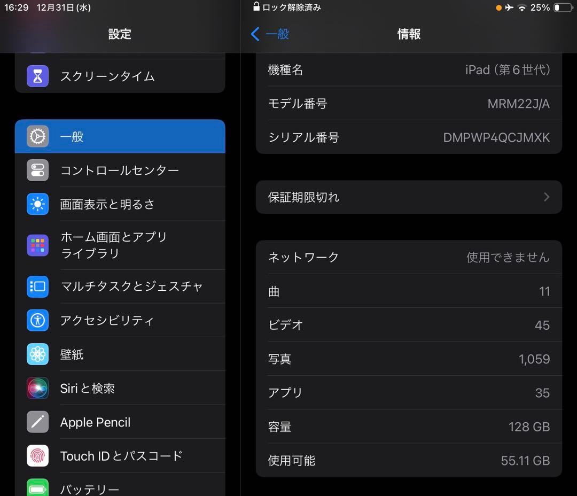Select the アクセシビリティ accessibility icon
This screenshot has height=496, width=577.
click(x=37, y=320)
